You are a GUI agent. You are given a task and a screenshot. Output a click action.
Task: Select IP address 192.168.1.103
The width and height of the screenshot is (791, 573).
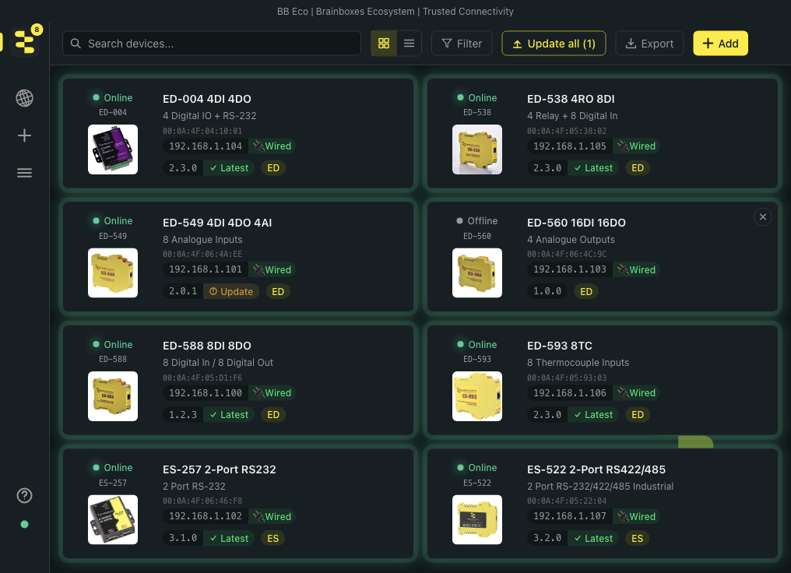pyautogui.click(x=570, y=269)
